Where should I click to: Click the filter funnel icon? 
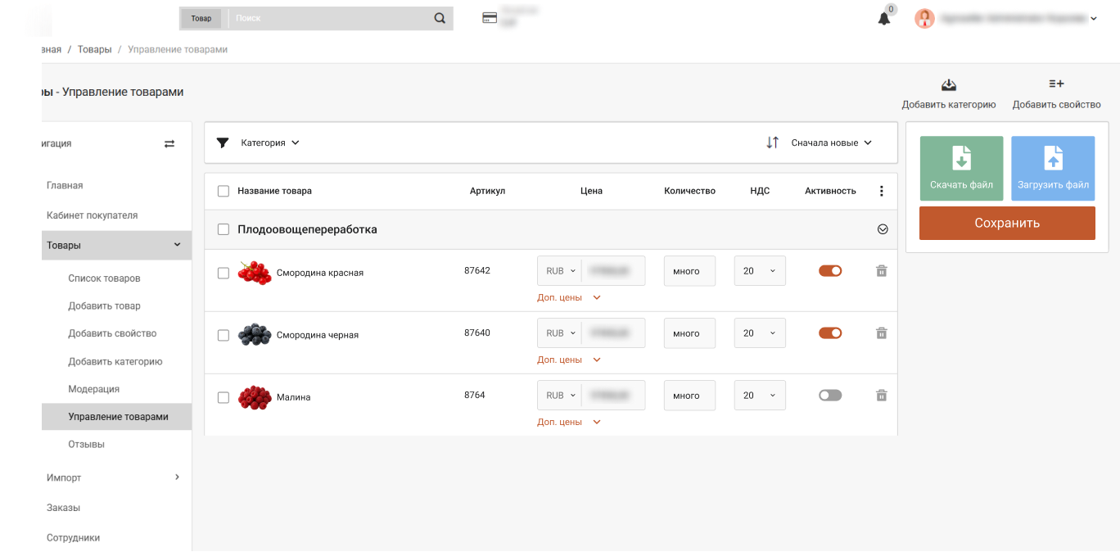pyautogui.click(x=223, y=143)
